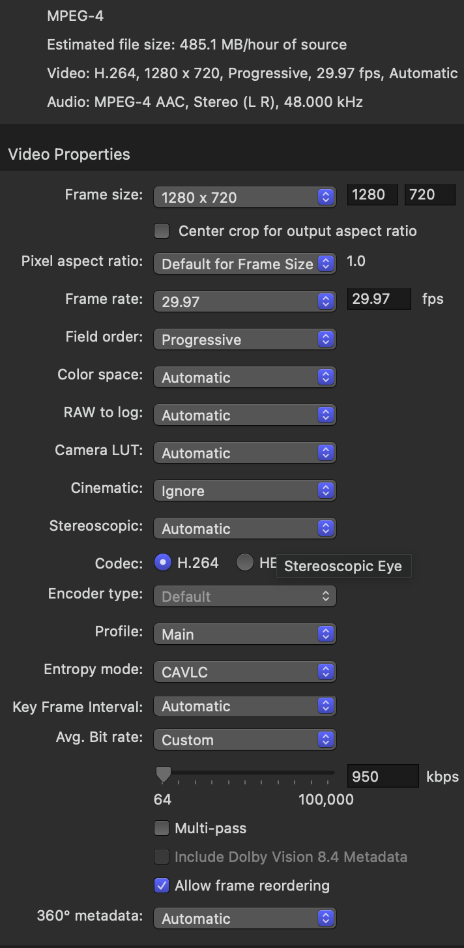The height and width of the screenshot is (948, 464).
Task: Open Avg. Bit rate Custom dropdown
Action: tap(244, 739)
